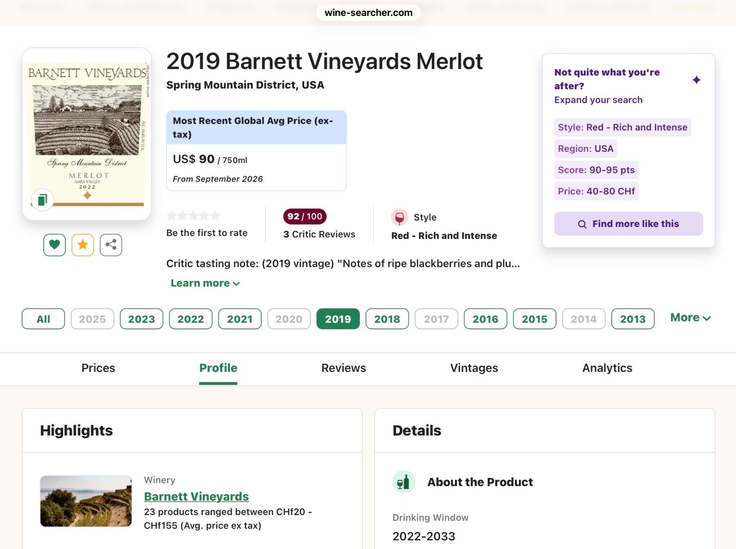Click the 2022-2033 drinking window value

[424, 536]
